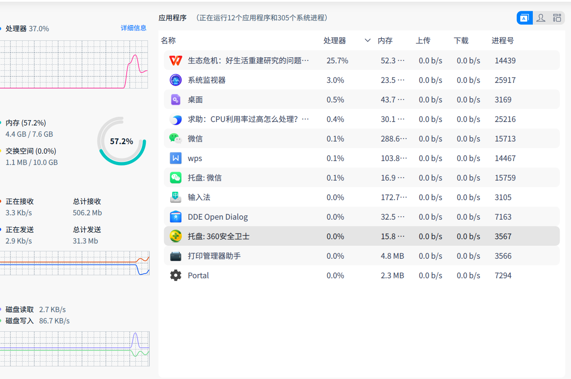The width and height of the screenshot is (571, 379).
Task: Click the browser icon beside 求助 entry
Action: point(175,119)
